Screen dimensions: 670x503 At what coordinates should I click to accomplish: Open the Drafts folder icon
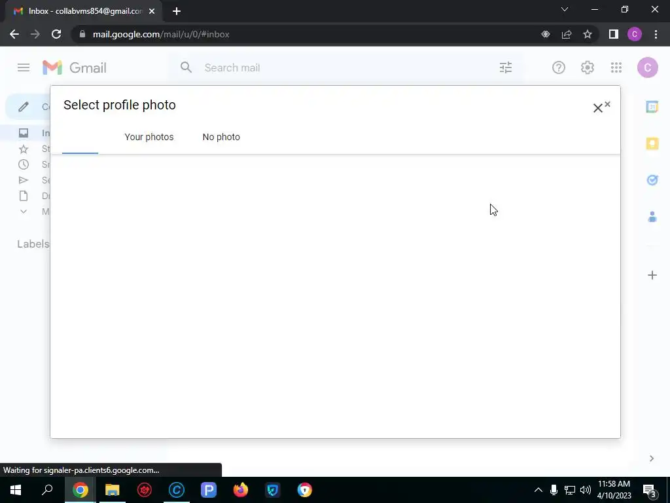[x=24, y=196]
